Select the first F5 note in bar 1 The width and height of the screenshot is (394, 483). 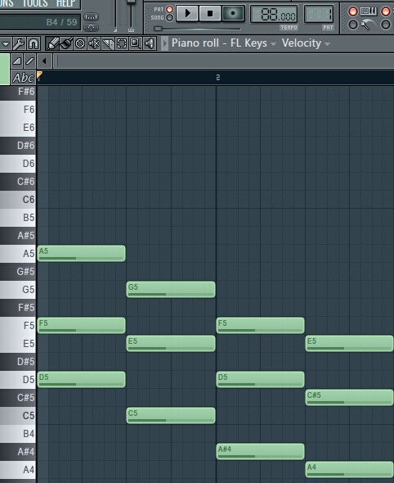pyautogui.click(x=81, y=326)
